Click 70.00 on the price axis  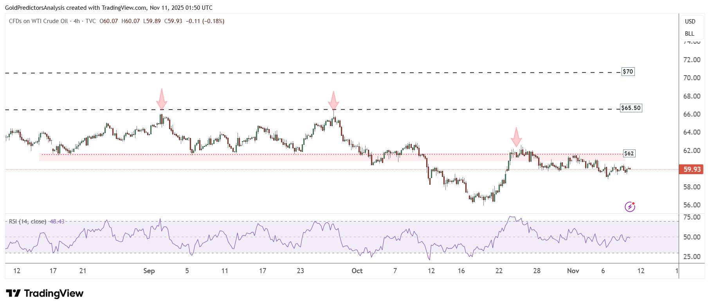click(692, 78)
